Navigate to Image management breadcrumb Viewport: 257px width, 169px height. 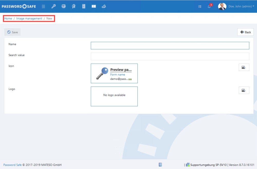[x=29, y=18]
